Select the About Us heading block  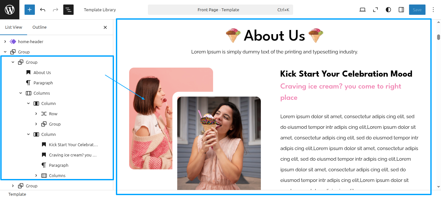click(42, 72)
